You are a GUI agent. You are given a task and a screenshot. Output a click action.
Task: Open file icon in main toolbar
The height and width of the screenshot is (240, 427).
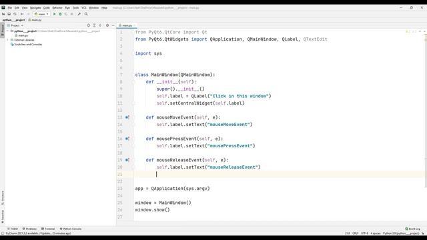[x=3, y=14]
